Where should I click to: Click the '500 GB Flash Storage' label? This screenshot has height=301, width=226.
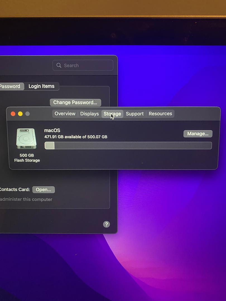27,158
